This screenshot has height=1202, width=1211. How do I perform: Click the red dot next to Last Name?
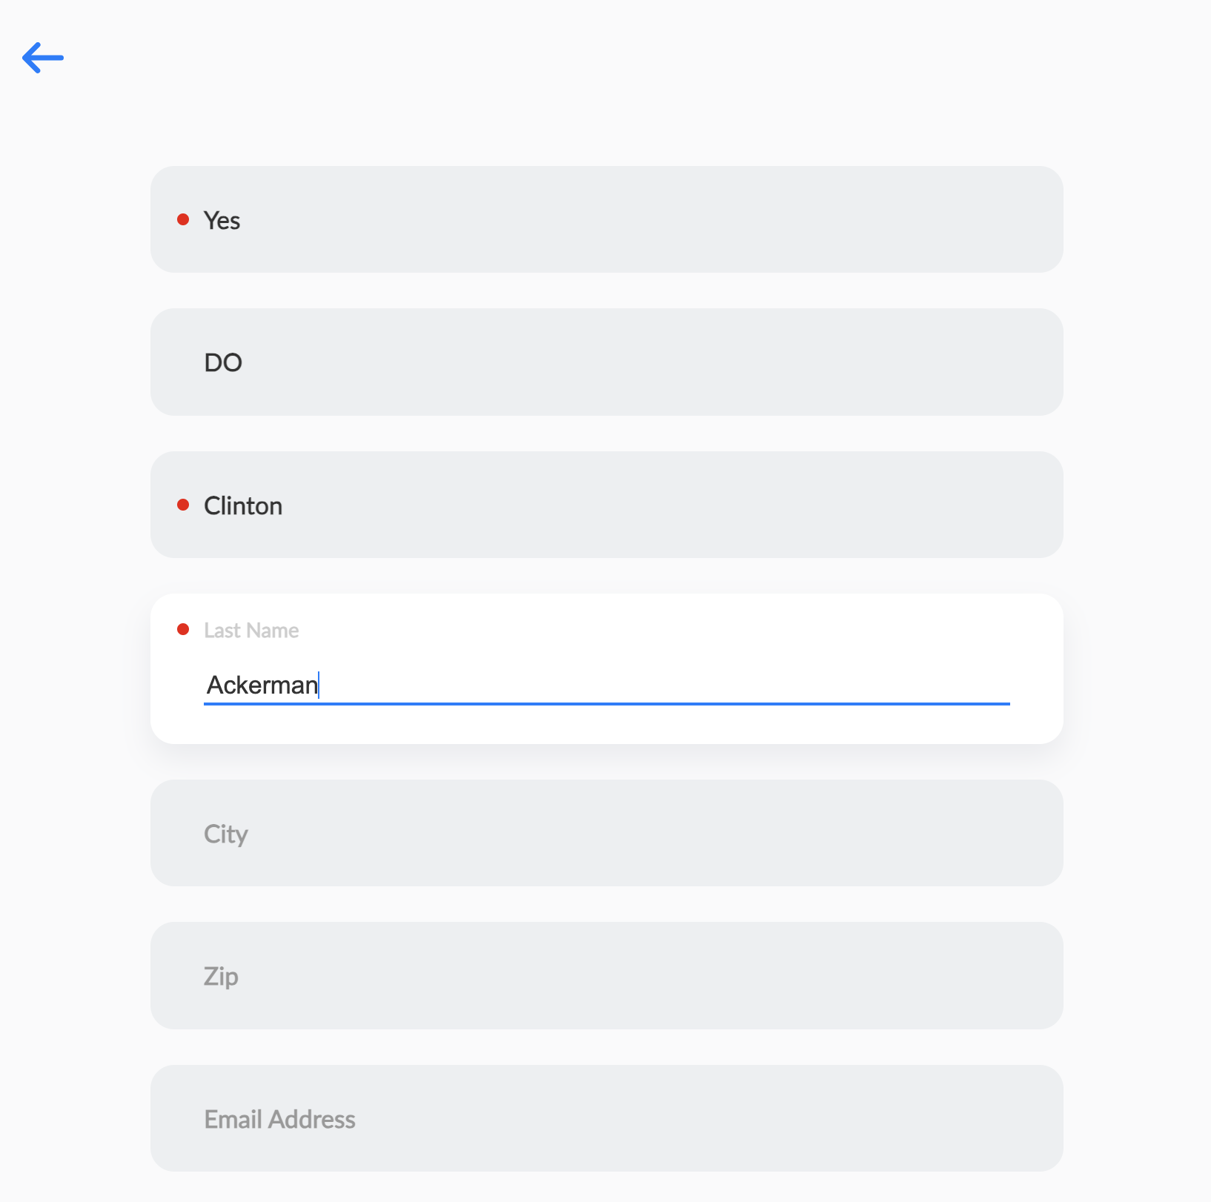(183, 630)
